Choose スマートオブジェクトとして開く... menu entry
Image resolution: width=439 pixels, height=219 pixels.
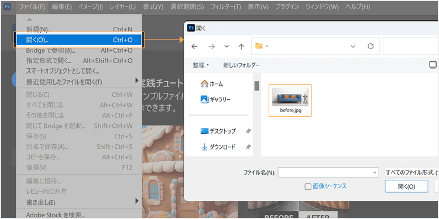(x=79, y=71)
